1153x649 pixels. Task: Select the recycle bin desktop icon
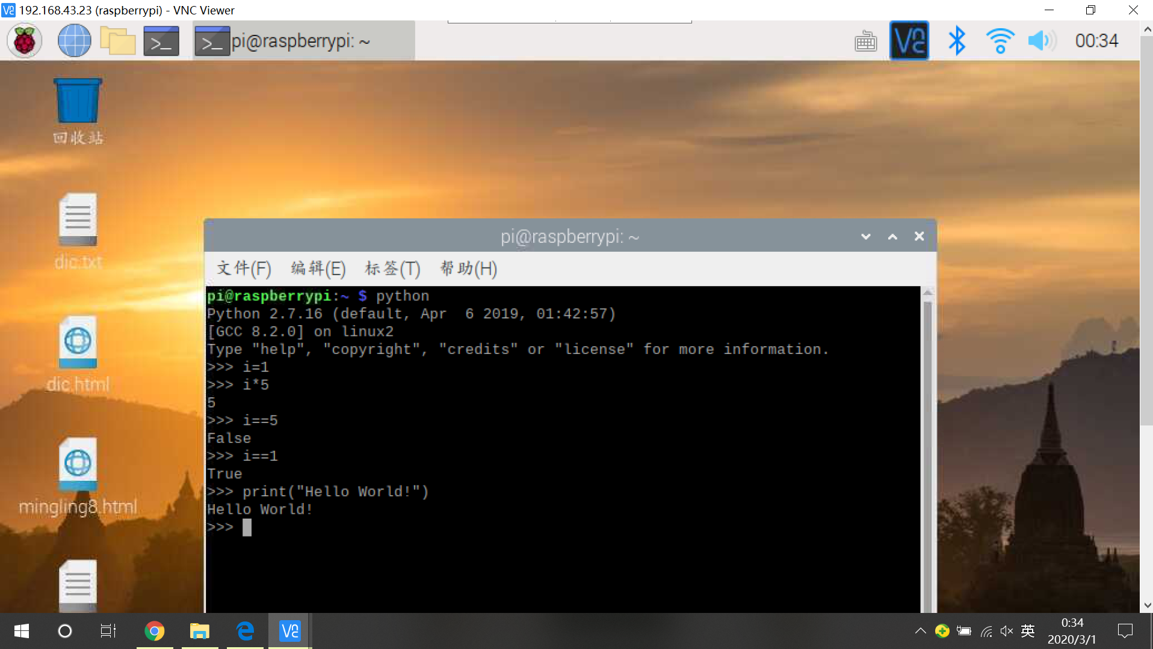pyautogui.click(x=78, y=102)
